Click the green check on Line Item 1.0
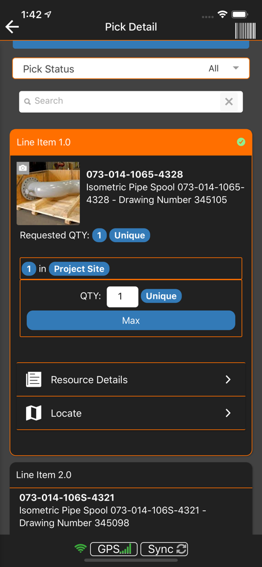The height and width of the screenshot is (567, 262). [241, 142]
